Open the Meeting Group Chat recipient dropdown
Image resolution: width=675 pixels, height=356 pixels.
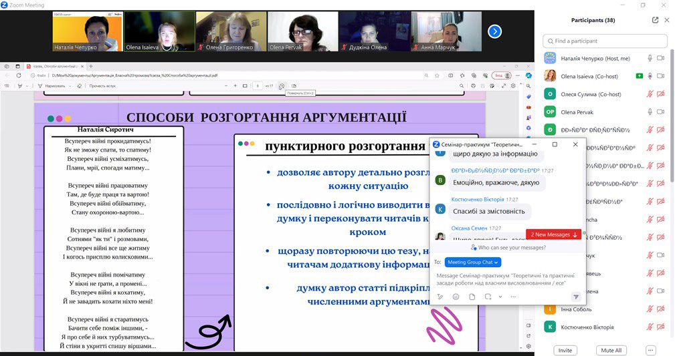coord(473,262)
